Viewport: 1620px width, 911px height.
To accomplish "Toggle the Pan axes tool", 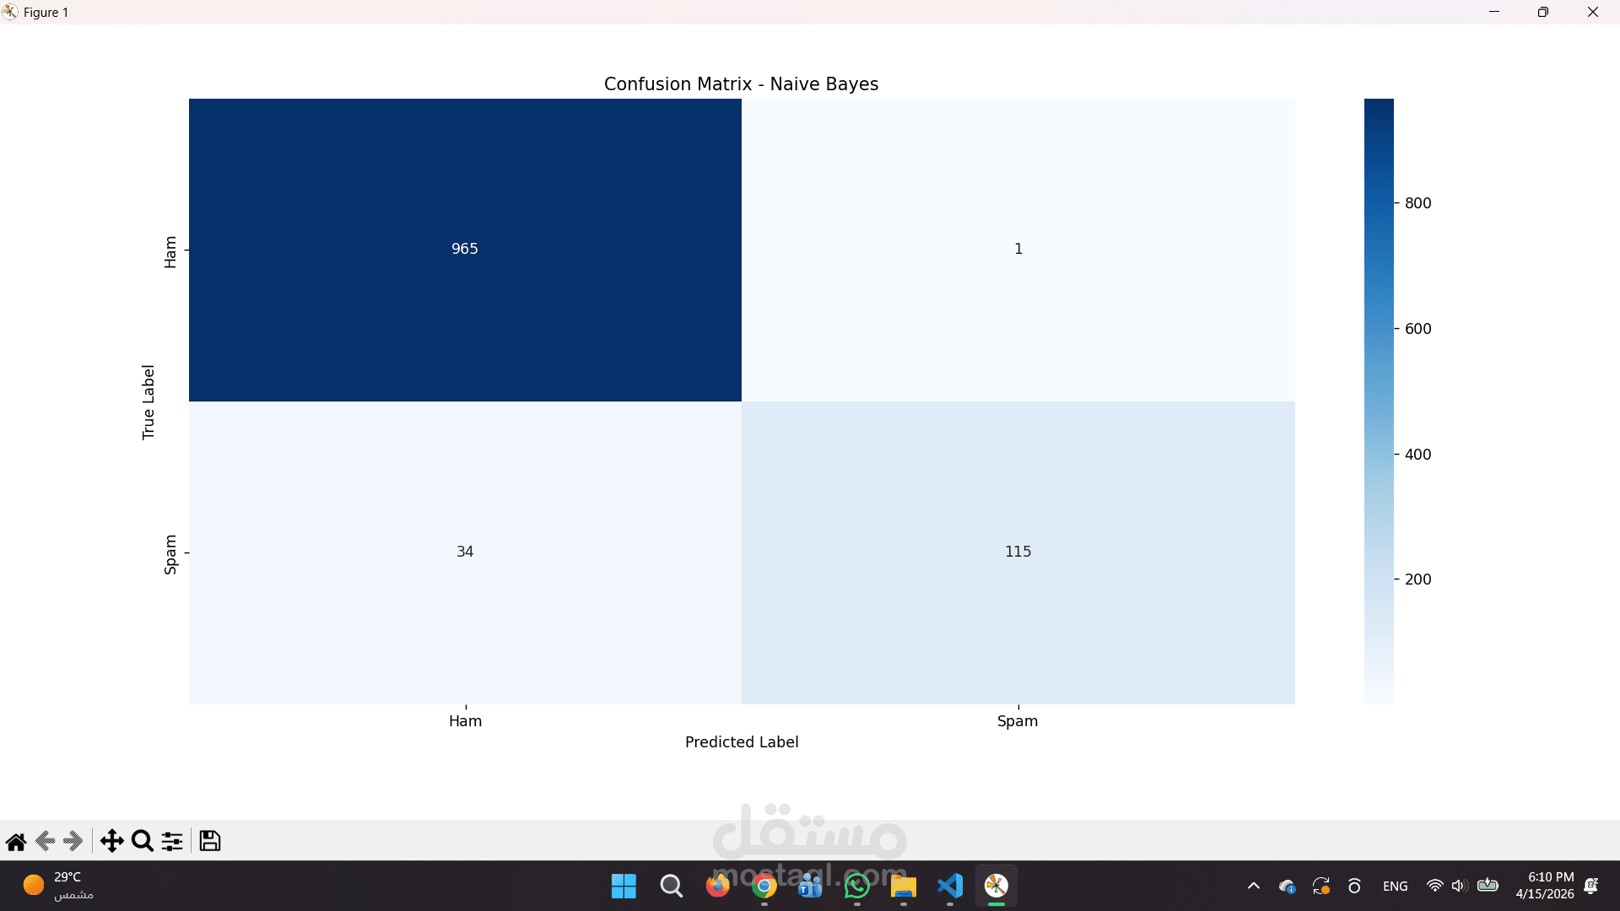I will pos(111,841).
